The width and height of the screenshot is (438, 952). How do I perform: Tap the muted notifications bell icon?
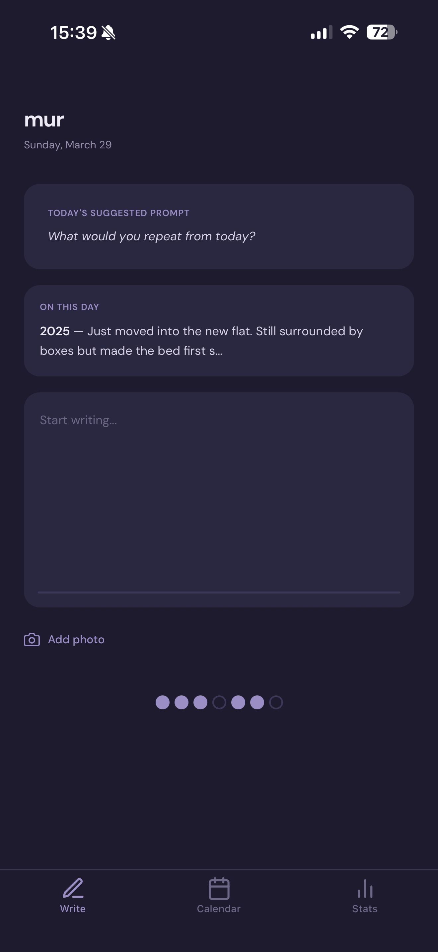coord(109,33)
